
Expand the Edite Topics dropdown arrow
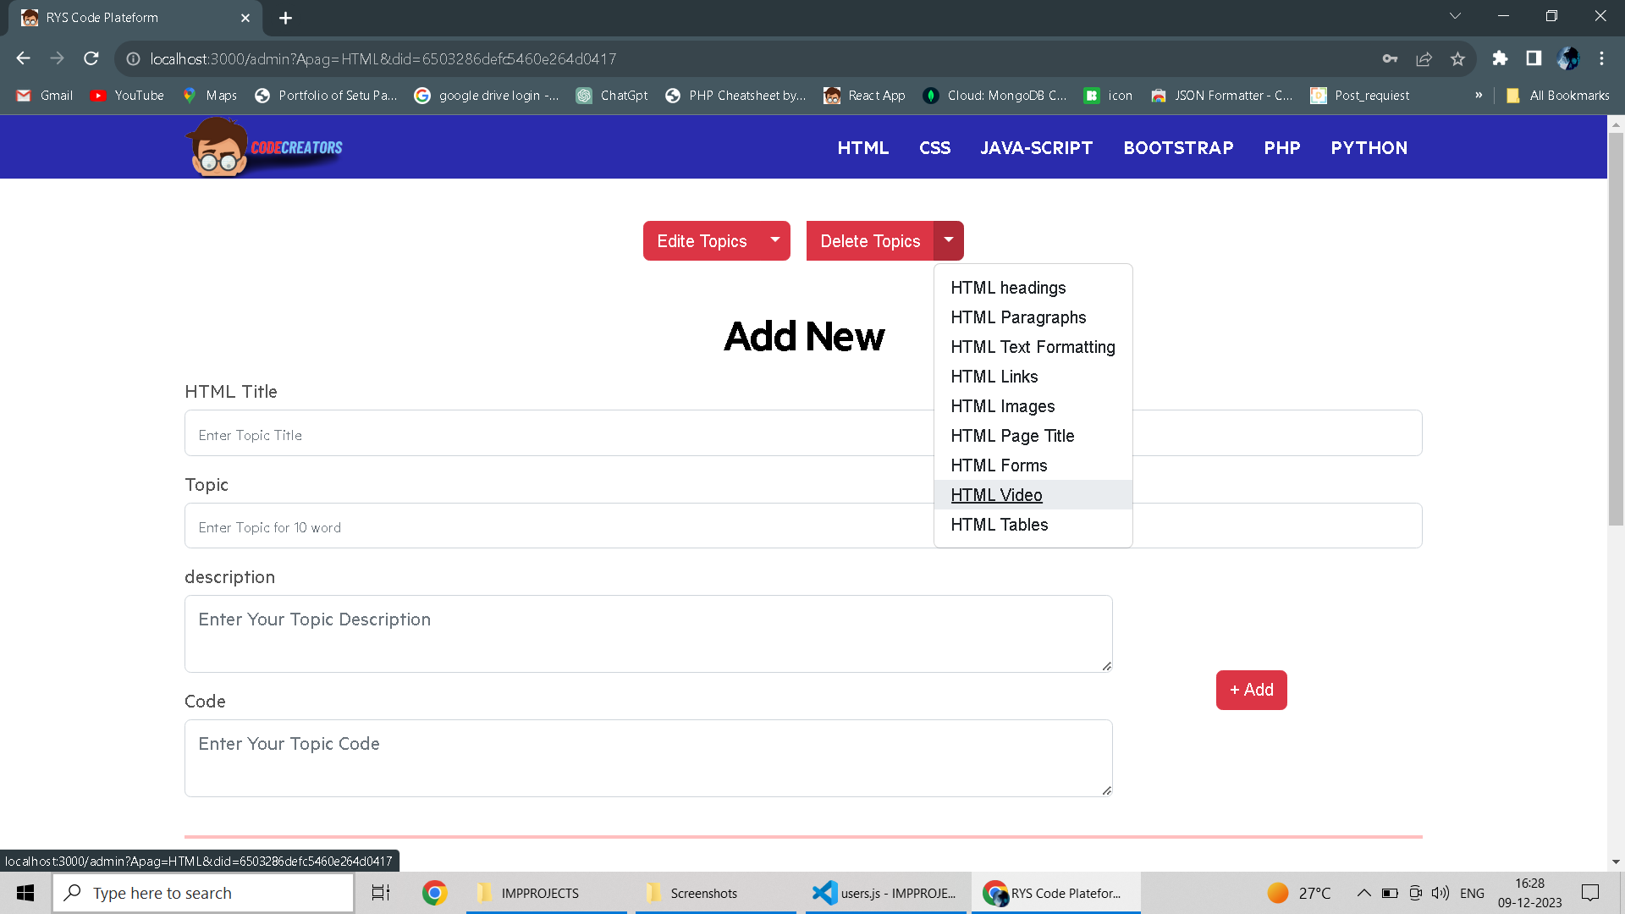(774, 240)
